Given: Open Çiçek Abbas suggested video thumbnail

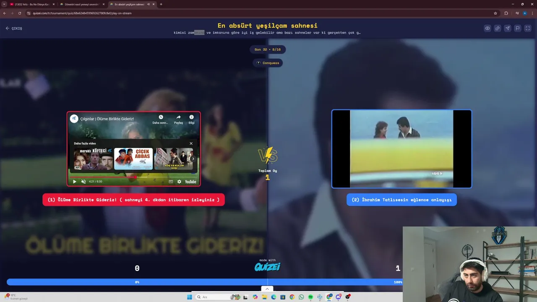Looking at the screenshot, I should pos(133,159).
